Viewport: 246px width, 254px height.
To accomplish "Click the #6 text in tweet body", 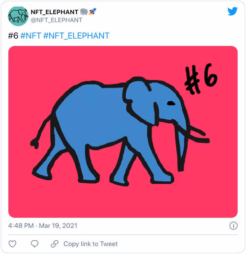I will tap(13, 36).
